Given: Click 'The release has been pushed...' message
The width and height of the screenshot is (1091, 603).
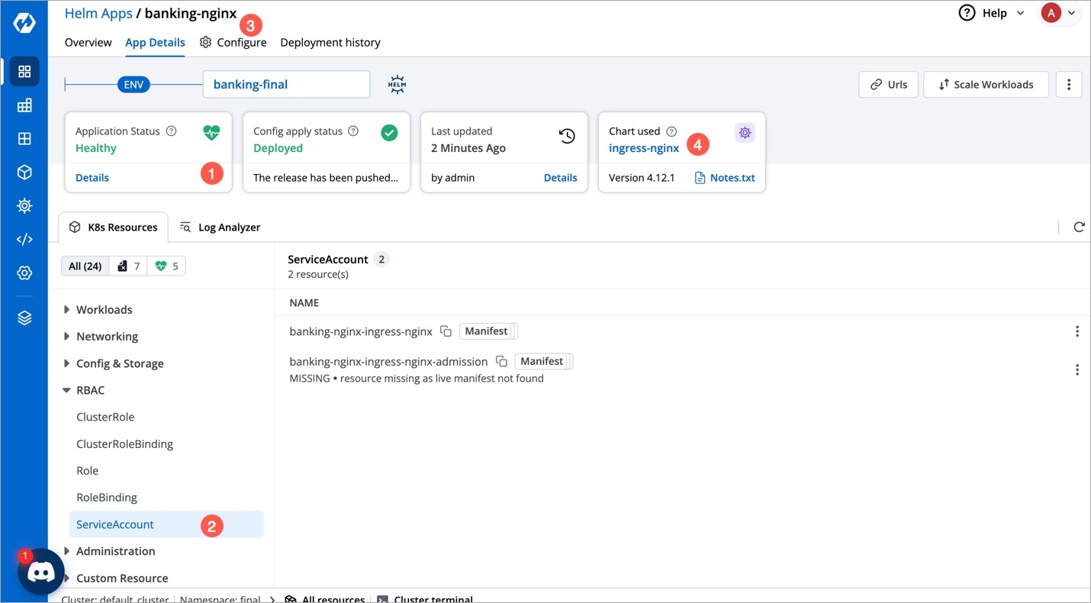Looking at the screenshot, I should coord(326,178).
